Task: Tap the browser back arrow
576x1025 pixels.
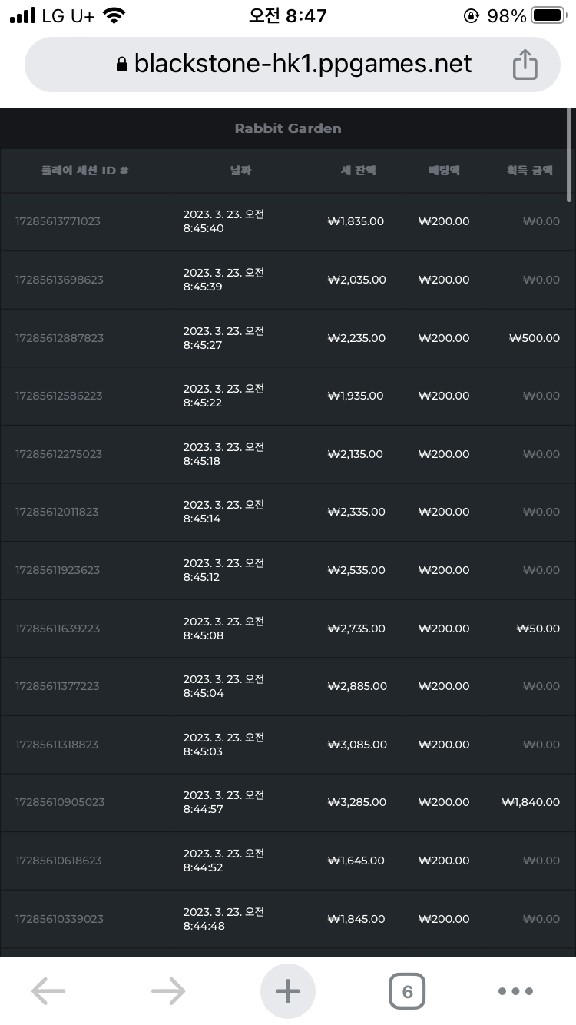Action: tap(48, 991)
